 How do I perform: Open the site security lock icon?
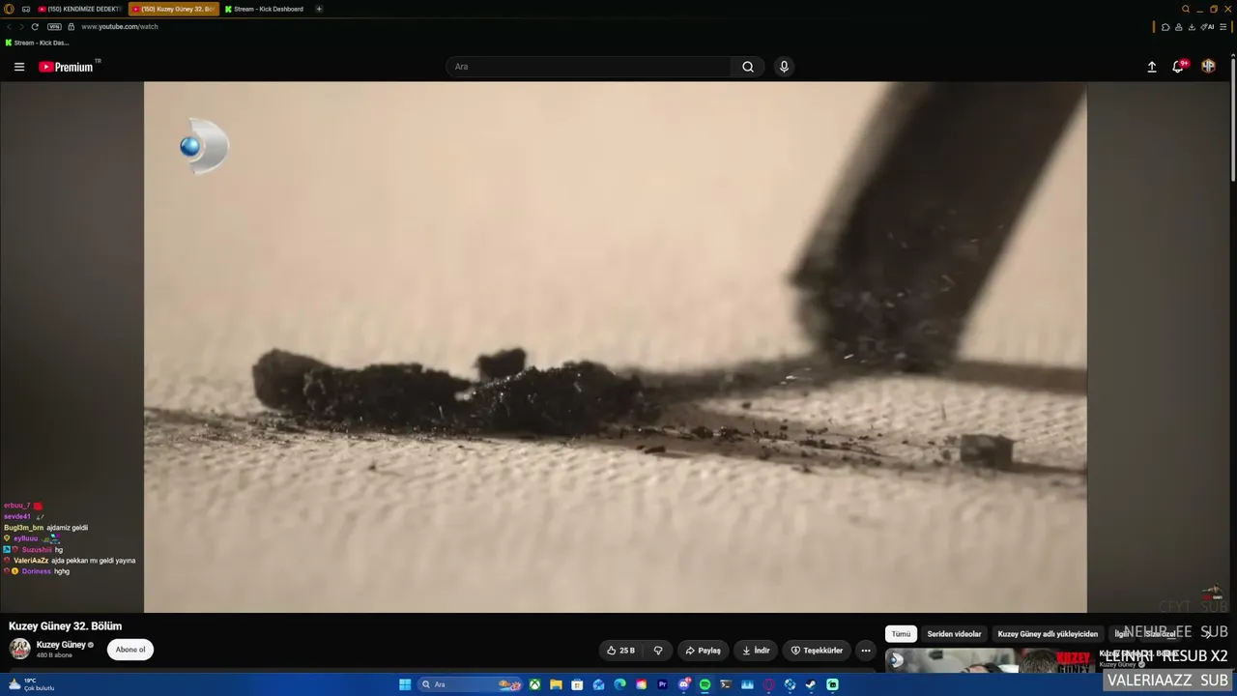click(71, 26)
